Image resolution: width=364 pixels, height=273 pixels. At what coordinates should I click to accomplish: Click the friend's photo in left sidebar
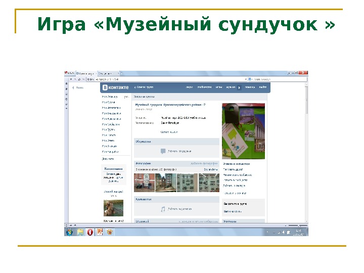[x=113, y=208]
